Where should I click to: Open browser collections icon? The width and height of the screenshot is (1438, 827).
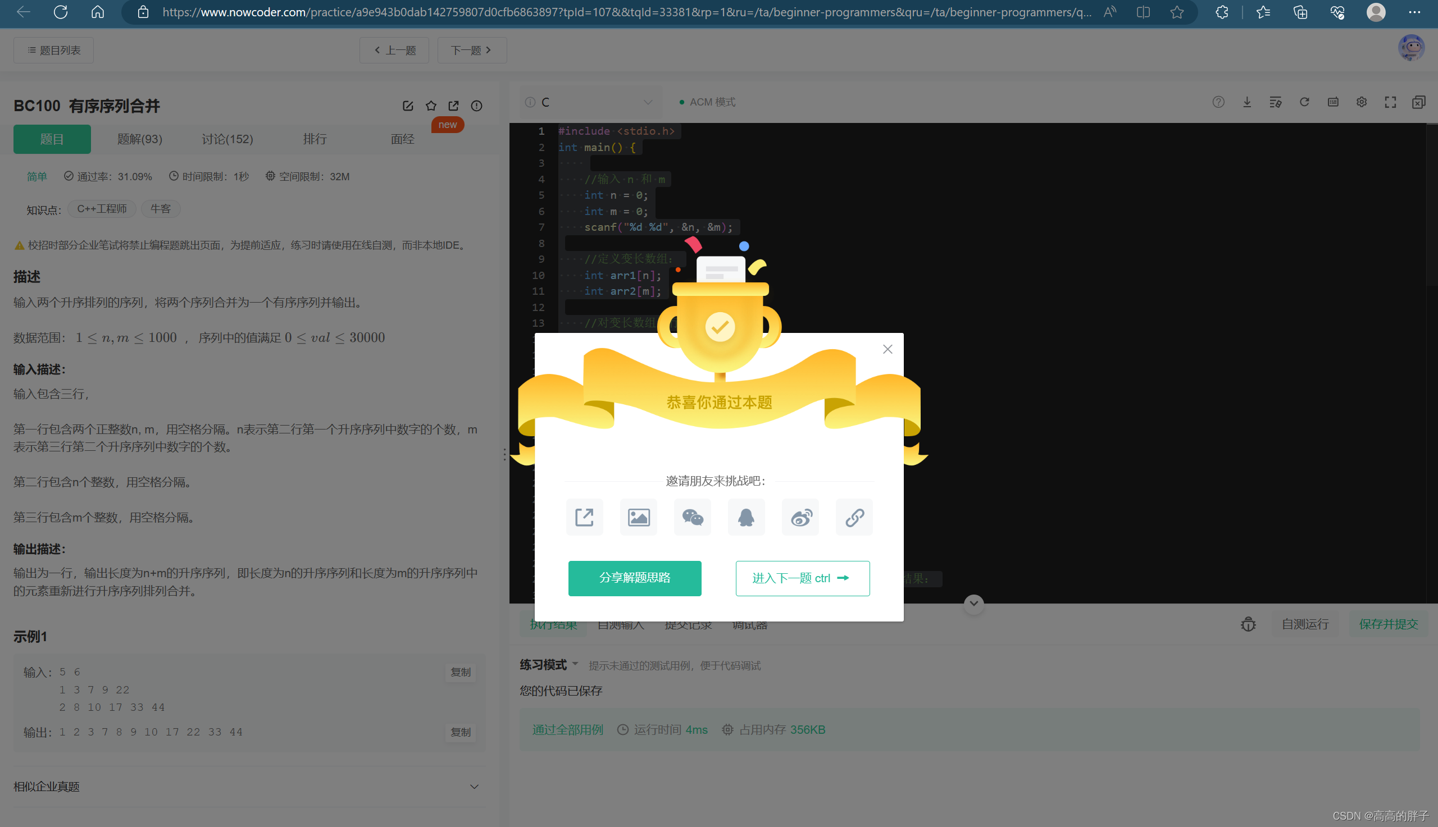1300,12
